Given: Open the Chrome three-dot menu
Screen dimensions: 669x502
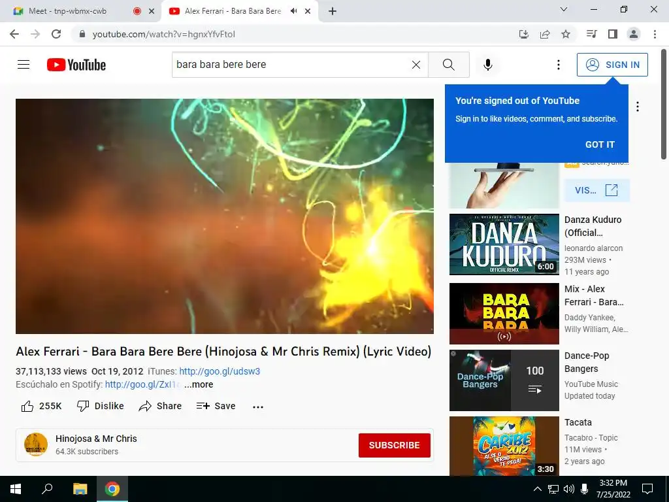Looking at the screenshot, I should (x=655, y=34).
